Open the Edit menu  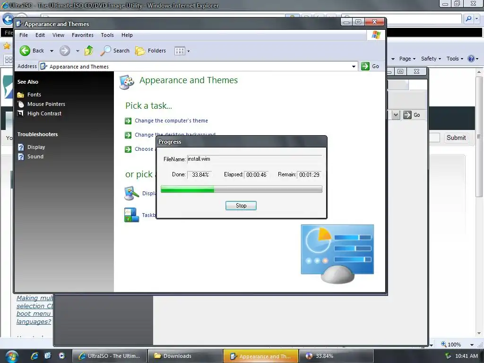pyautogui.click(x=40, y=35)
